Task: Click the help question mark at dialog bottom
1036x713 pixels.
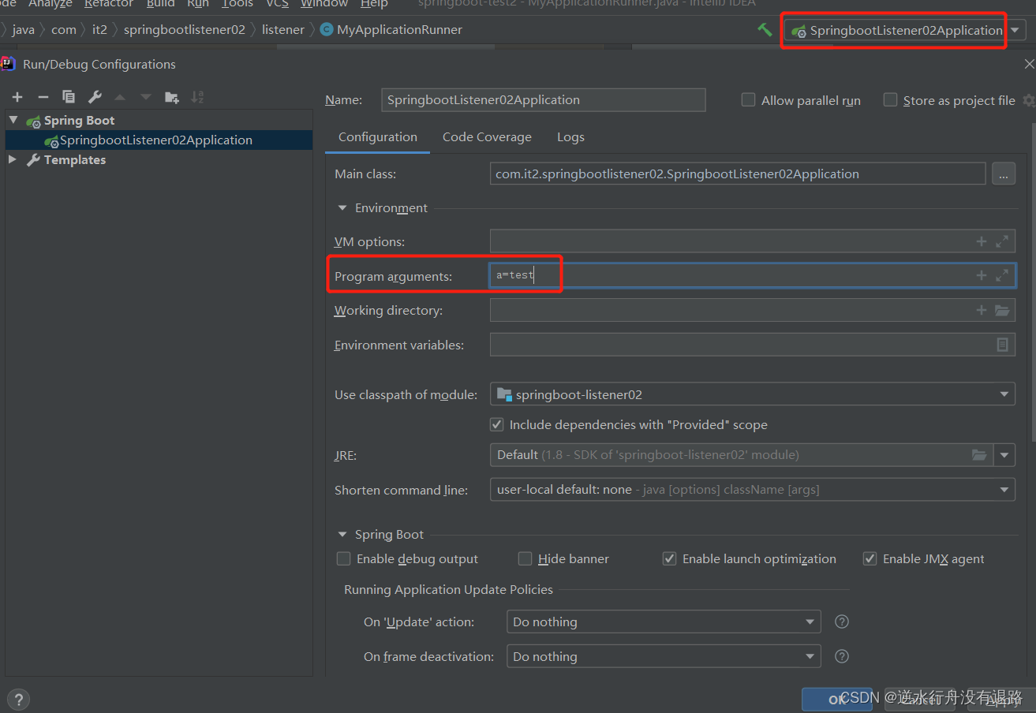Action: point(17,699)
